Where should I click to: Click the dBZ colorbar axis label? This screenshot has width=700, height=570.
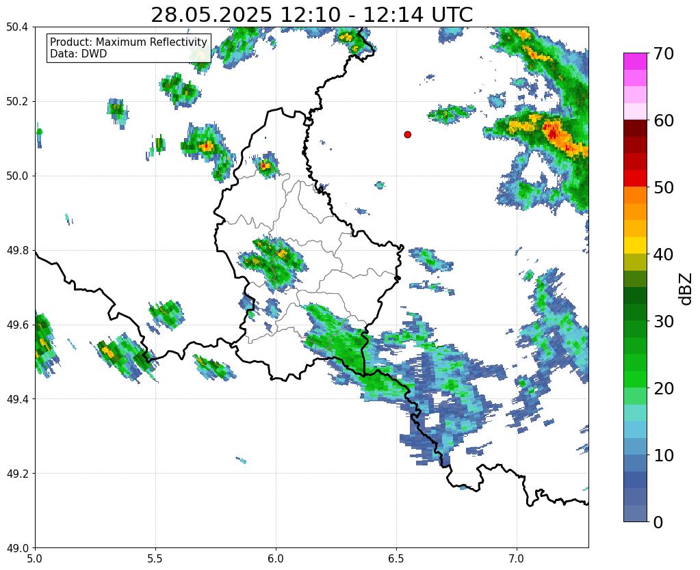coord(686,288)
